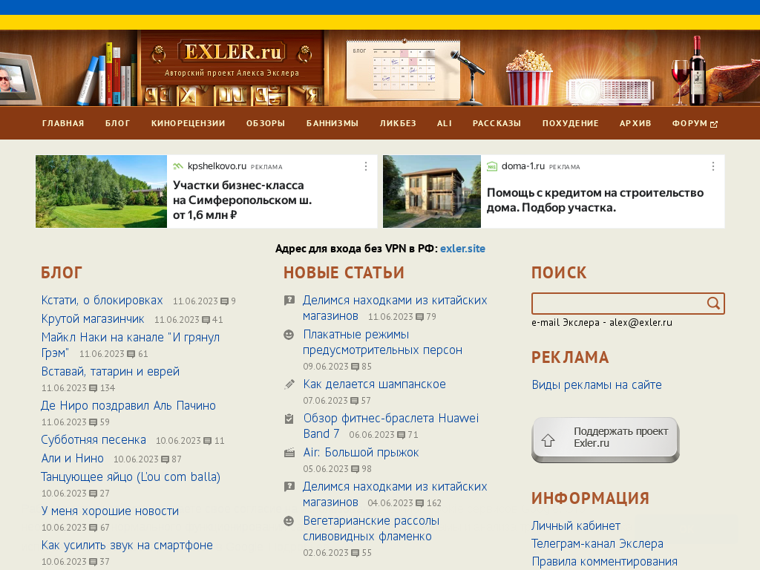Click the popcorn bucket in the header
760x570 pixels.
[528, 79]
